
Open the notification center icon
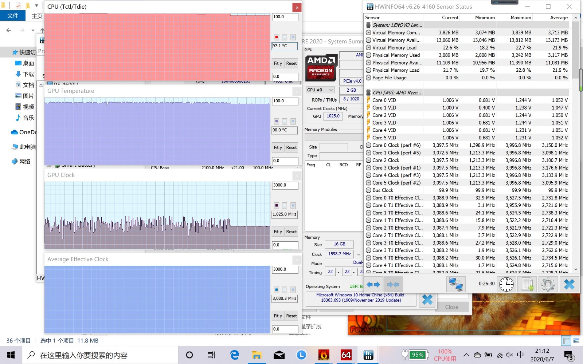[x=569, y=355]
